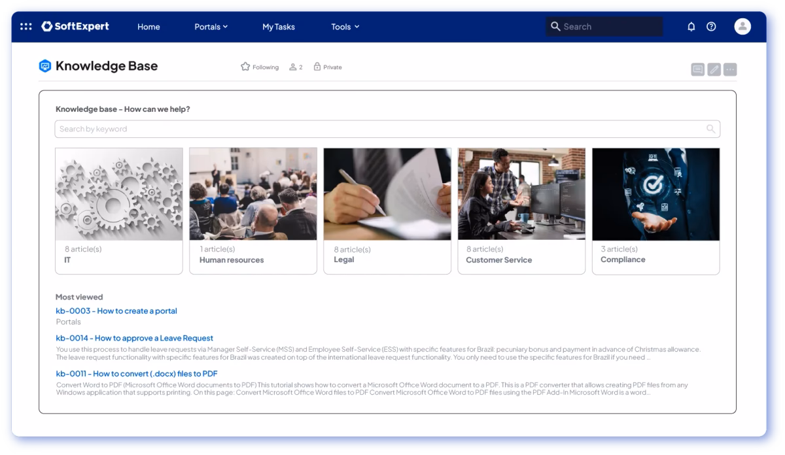
Task: Toggle the Following star
Action: click(246, 67)
